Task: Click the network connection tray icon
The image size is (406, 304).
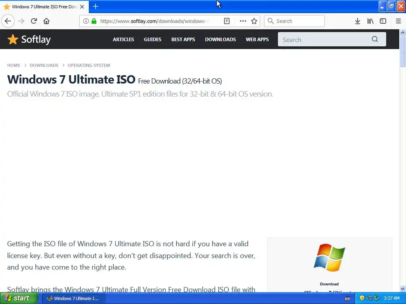Action: (369, 298)
